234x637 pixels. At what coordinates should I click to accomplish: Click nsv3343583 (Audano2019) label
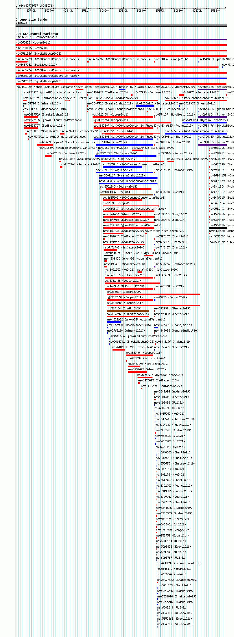[x=175, y=624]
